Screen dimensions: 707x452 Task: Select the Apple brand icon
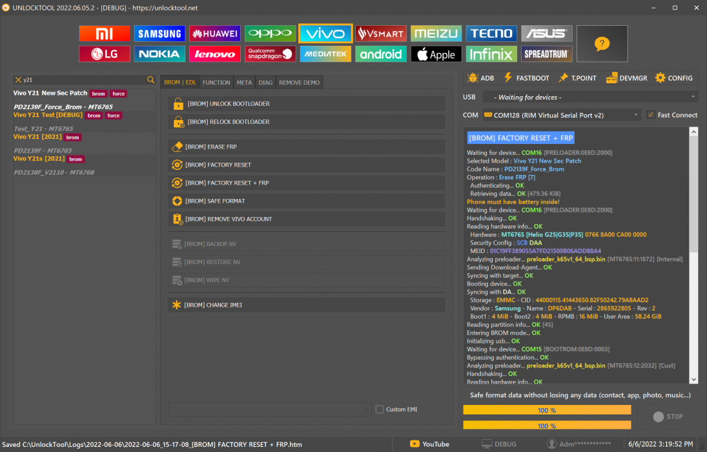pos(436,54)
